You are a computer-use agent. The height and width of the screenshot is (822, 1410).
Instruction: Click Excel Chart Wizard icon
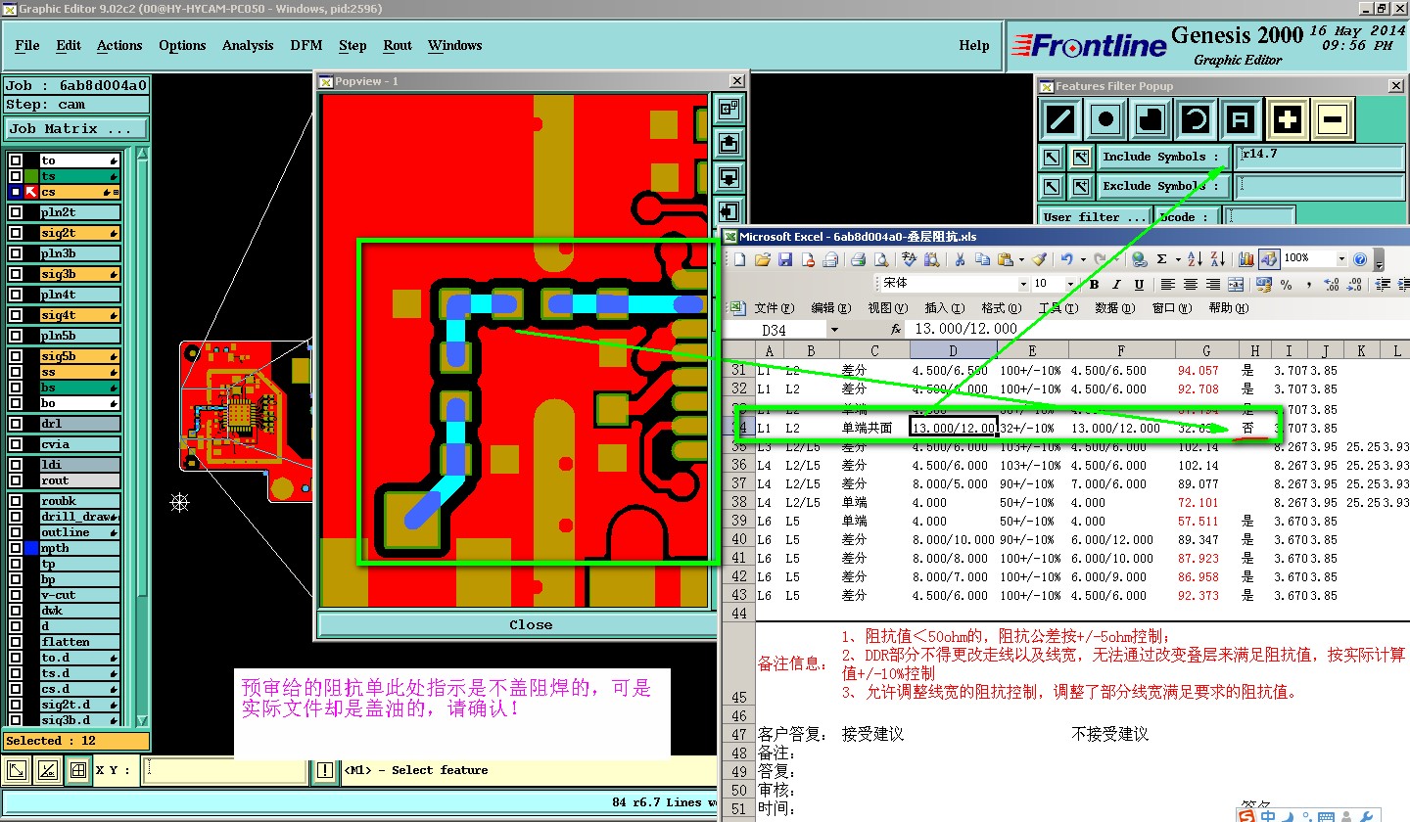(1245, 259)
